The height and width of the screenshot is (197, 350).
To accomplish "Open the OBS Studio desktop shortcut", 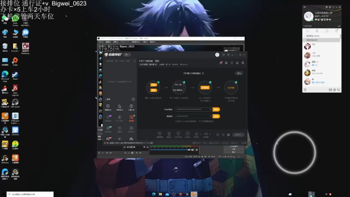I will (15, 103).
